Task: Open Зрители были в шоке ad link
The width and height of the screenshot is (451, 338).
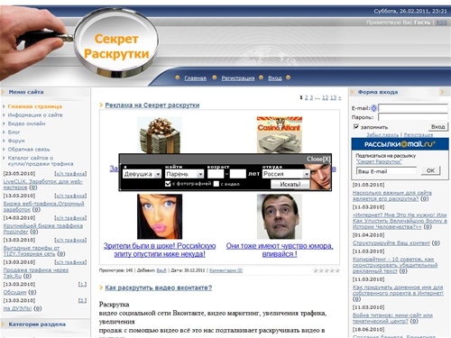Action: tap(160, 250)
